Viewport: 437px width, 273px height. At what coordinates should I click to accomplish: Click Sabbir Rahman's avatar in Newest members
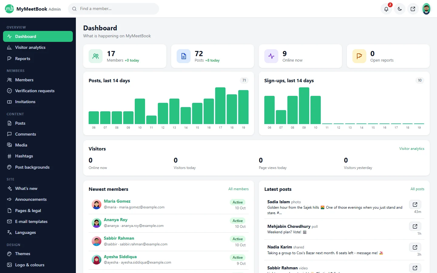click(x=97, y=241)
